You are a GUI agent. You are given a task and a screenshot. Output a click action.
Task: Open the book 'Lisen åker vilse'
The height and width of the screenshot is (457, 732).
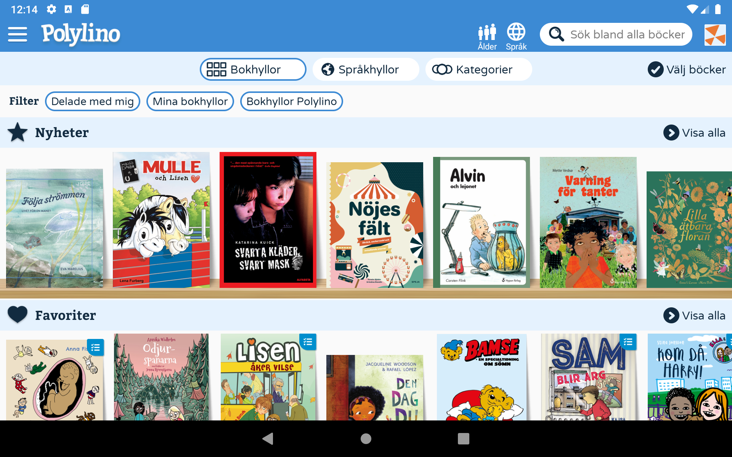(x=268, y=377)
